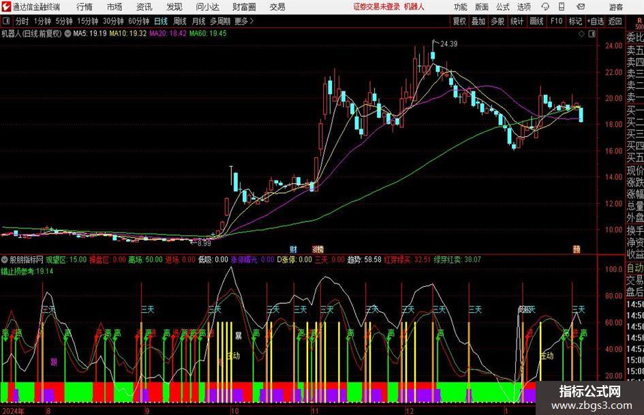This screenshot has height=415, width=644.
Task: Open the mail message icon
Action: (581, 7)
